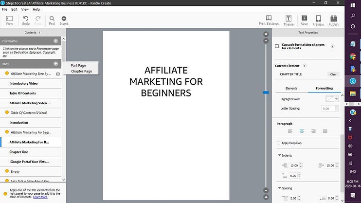The width and height of the screenshot is (361, 203).
Task: Align paragraph right
Action: pyautogui.click(x=313, y=131)
